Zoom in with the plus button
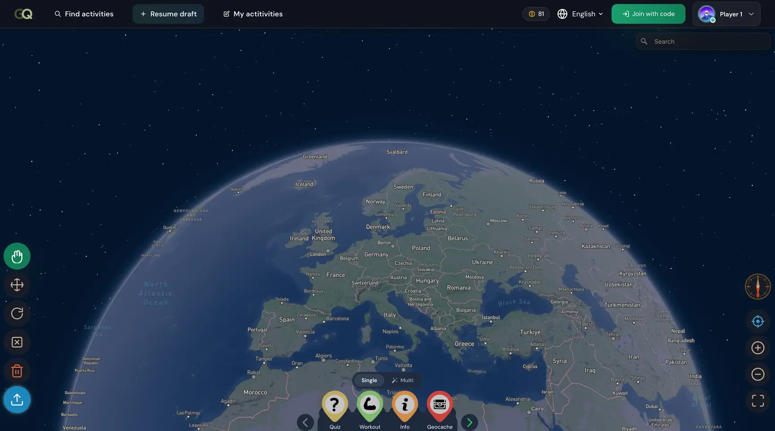The image size is (775, 431). [x=758, y=348]
